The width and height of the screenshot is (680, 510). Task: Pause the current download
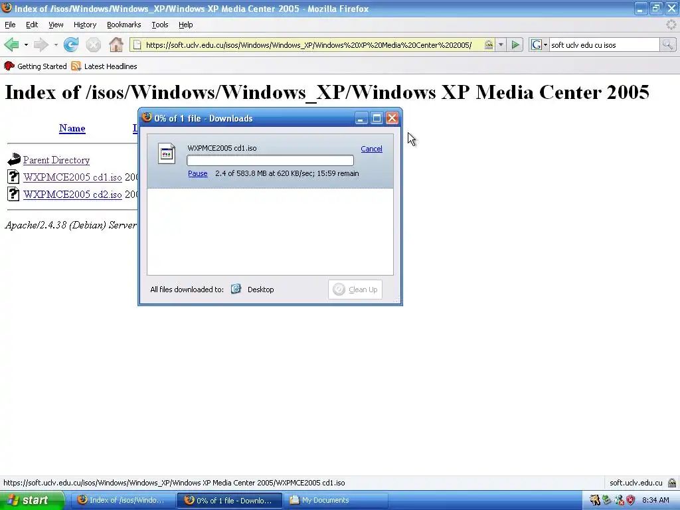pos(198,173)
